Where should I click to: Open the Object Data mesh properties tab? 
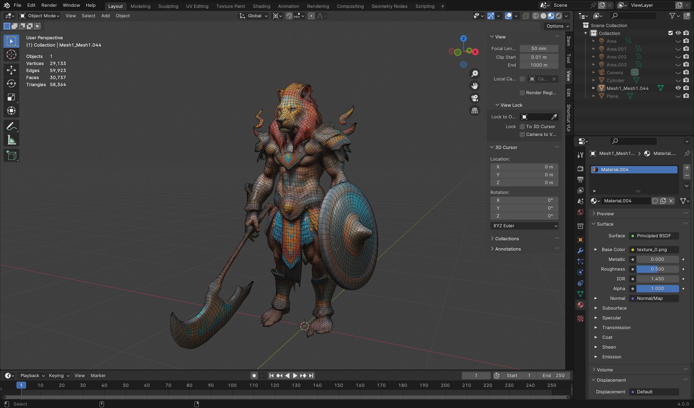[x=580, y=294]
